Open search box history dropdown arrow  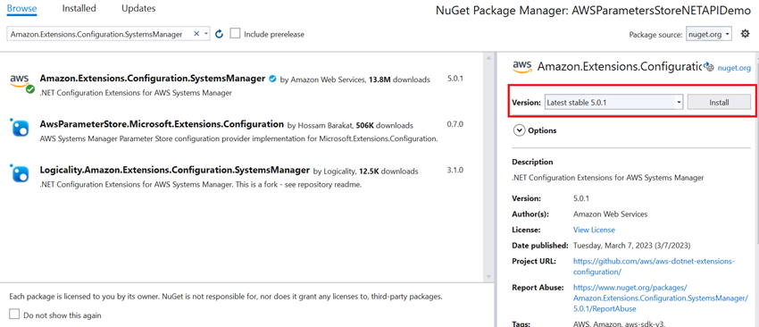tap(206, 34)
